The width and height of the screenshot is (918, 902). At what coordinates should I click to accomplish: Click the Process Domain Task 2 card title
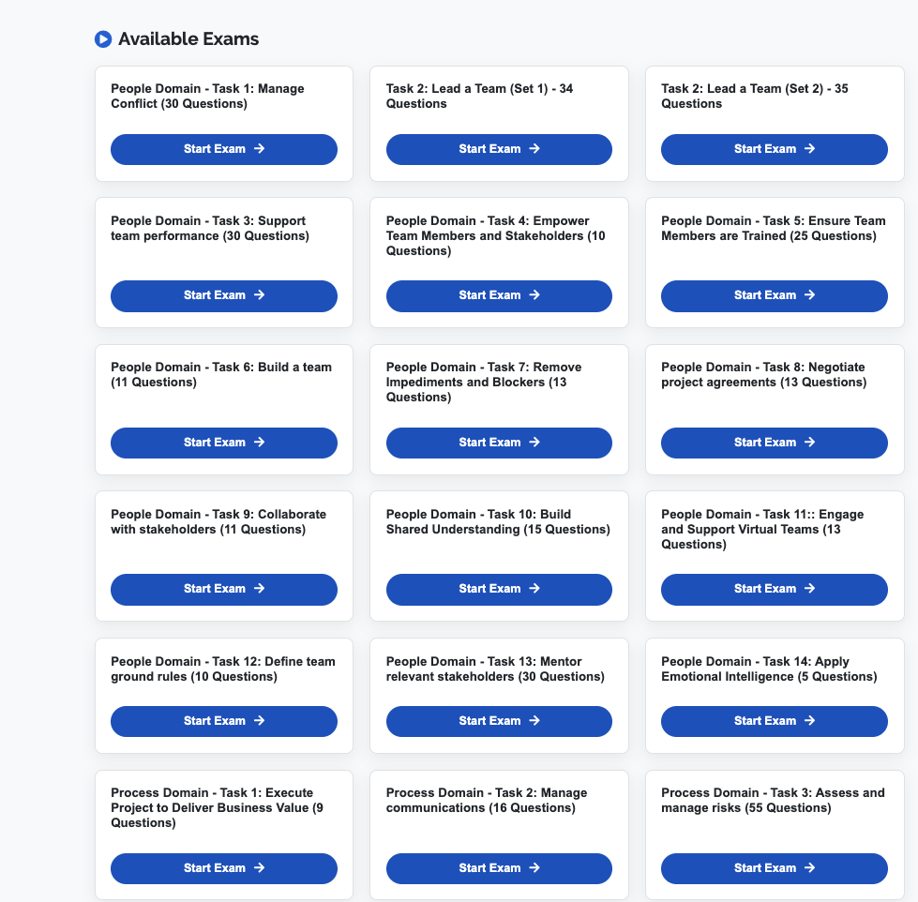click(x=486, y=800)
